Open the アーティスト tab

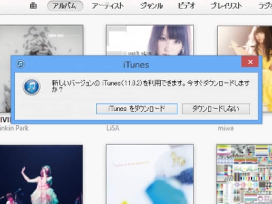coord(108,6)
